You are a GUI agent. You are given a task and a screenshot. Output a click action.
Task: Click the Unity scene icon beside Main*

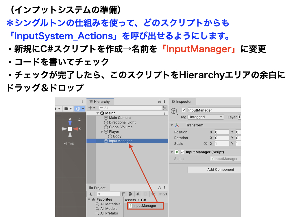(x=102, y=113)
